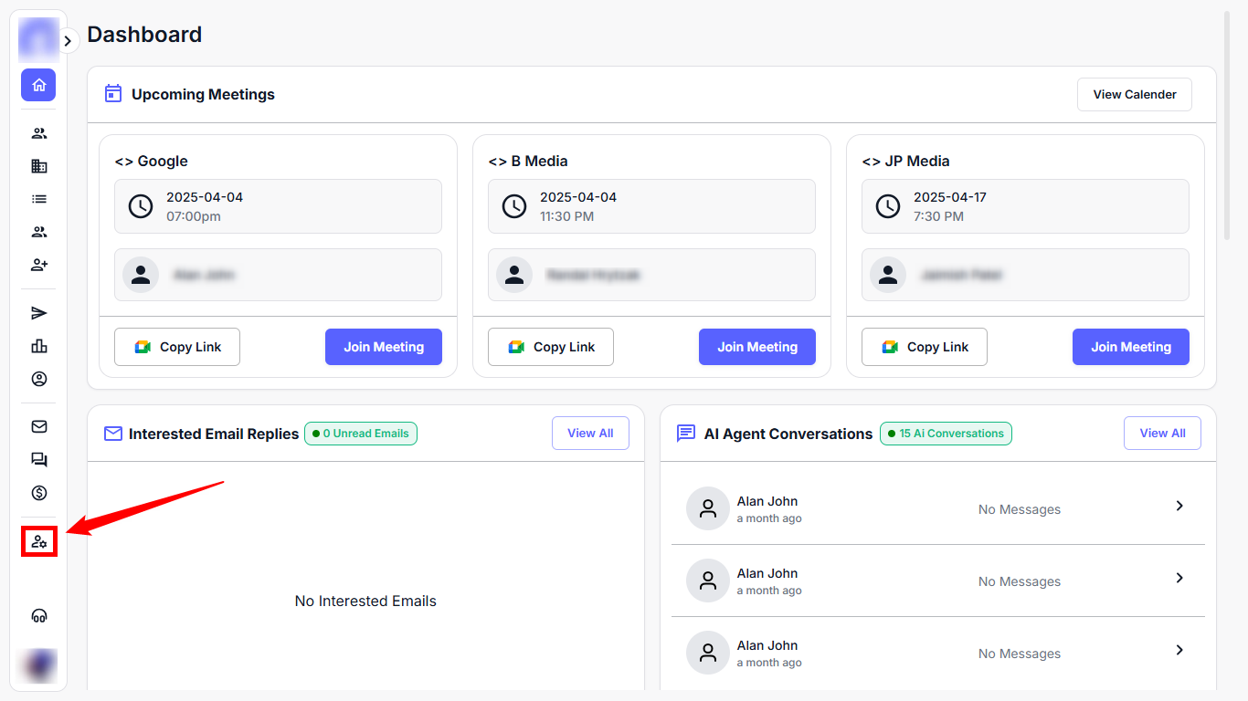The height and width of the screenshot is (701, 1248).
Task: Click the page vertical scrollbar
Action: coord(1226,128)
